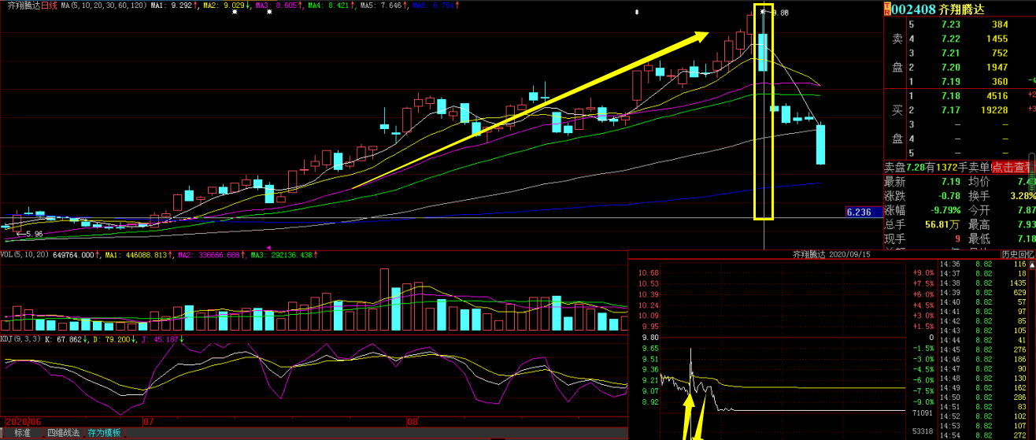Open the 标准 template tab

(x=22, y=433)
